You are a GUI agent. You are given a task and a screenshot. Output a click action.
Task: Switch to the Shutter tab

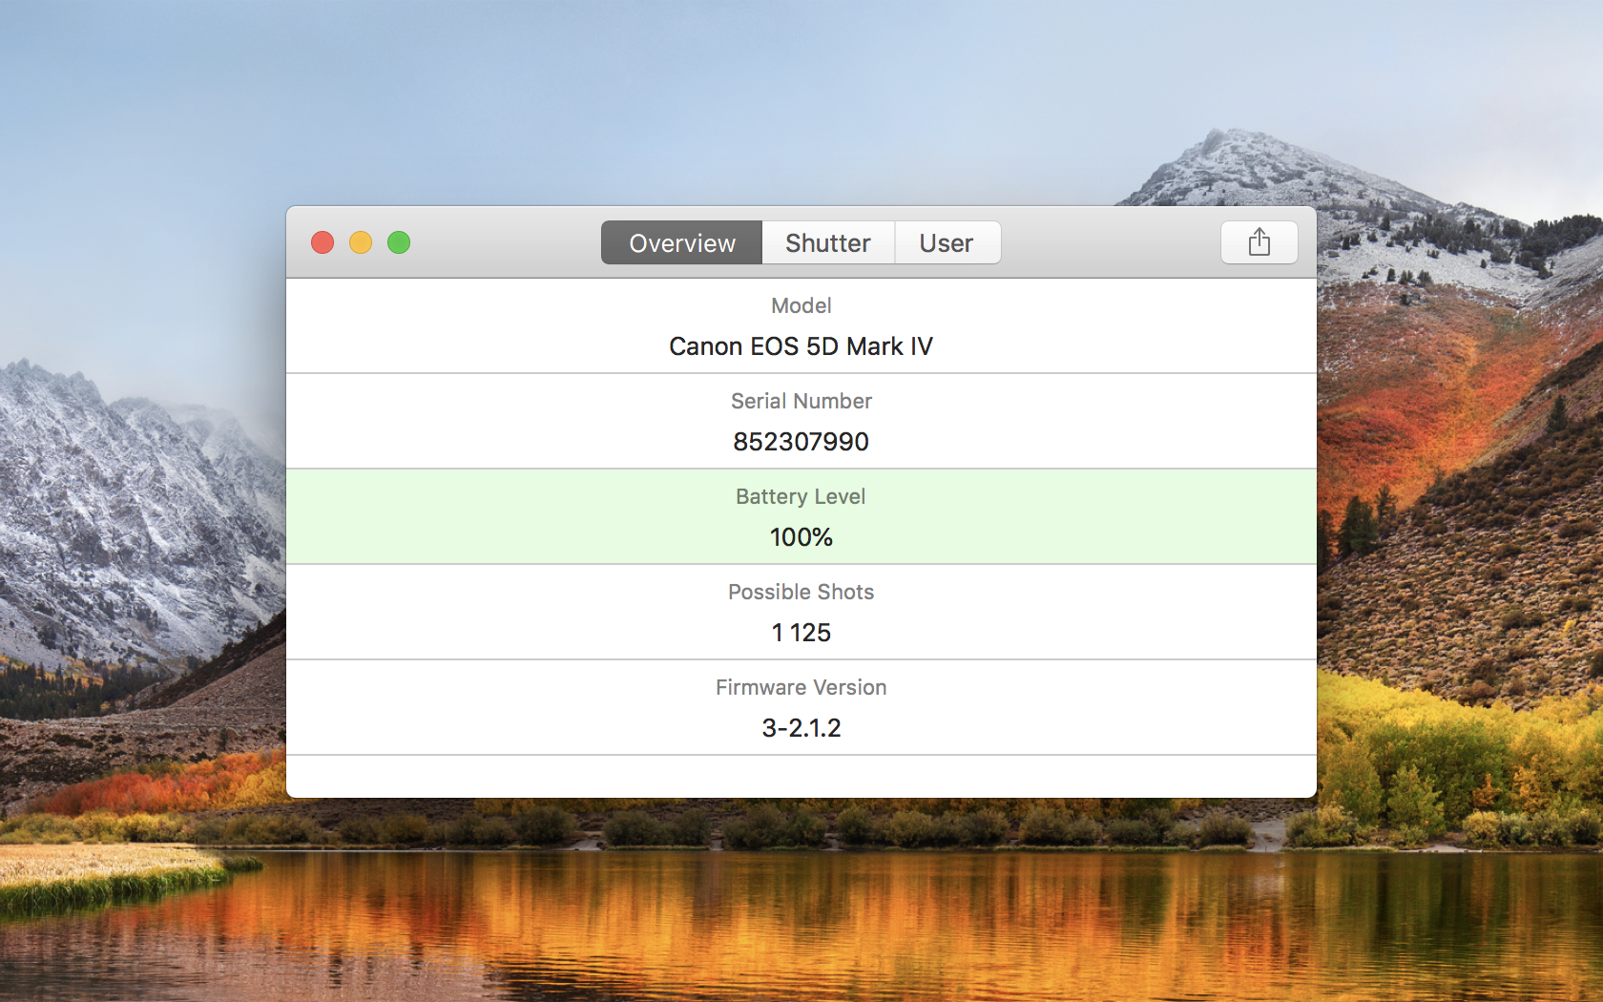tap(828, 242)
